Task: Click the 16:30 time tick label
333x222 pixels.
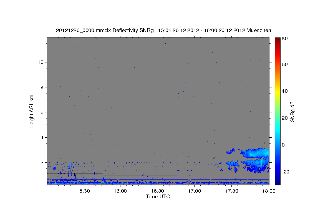Action: (x=158, y=191)
